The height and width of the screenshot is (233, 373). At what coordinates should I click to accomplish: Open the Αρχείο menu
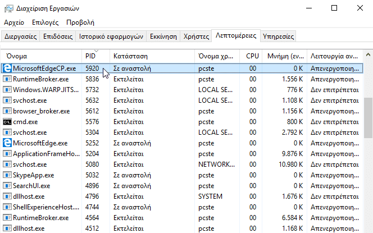tap(14, 22)
